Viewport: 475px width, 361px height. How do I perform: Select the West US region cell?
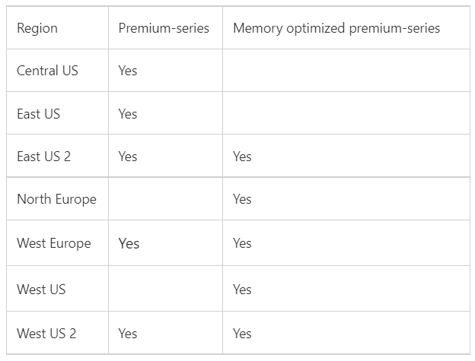tap(41, 290)
